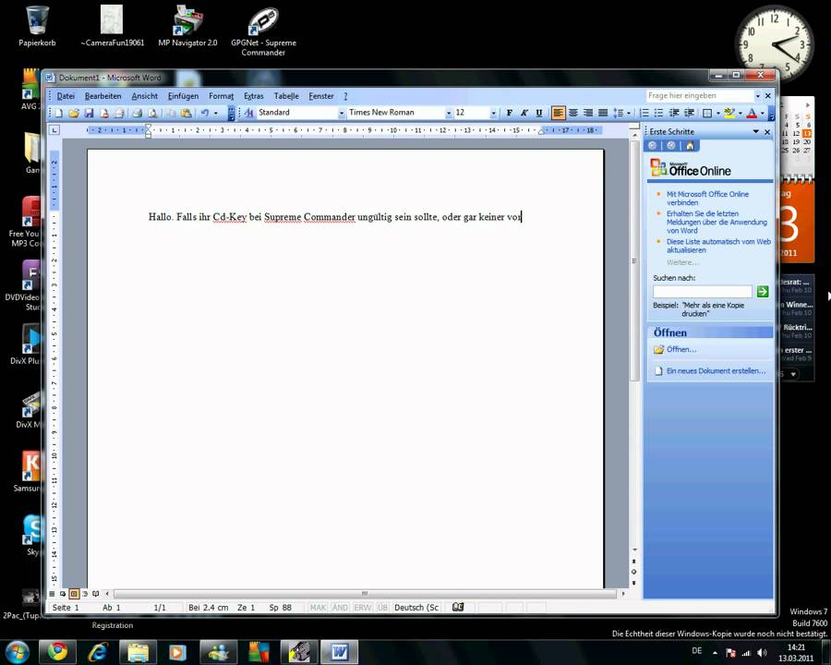
Task: Click the Windows Start button
Action: 18,652
